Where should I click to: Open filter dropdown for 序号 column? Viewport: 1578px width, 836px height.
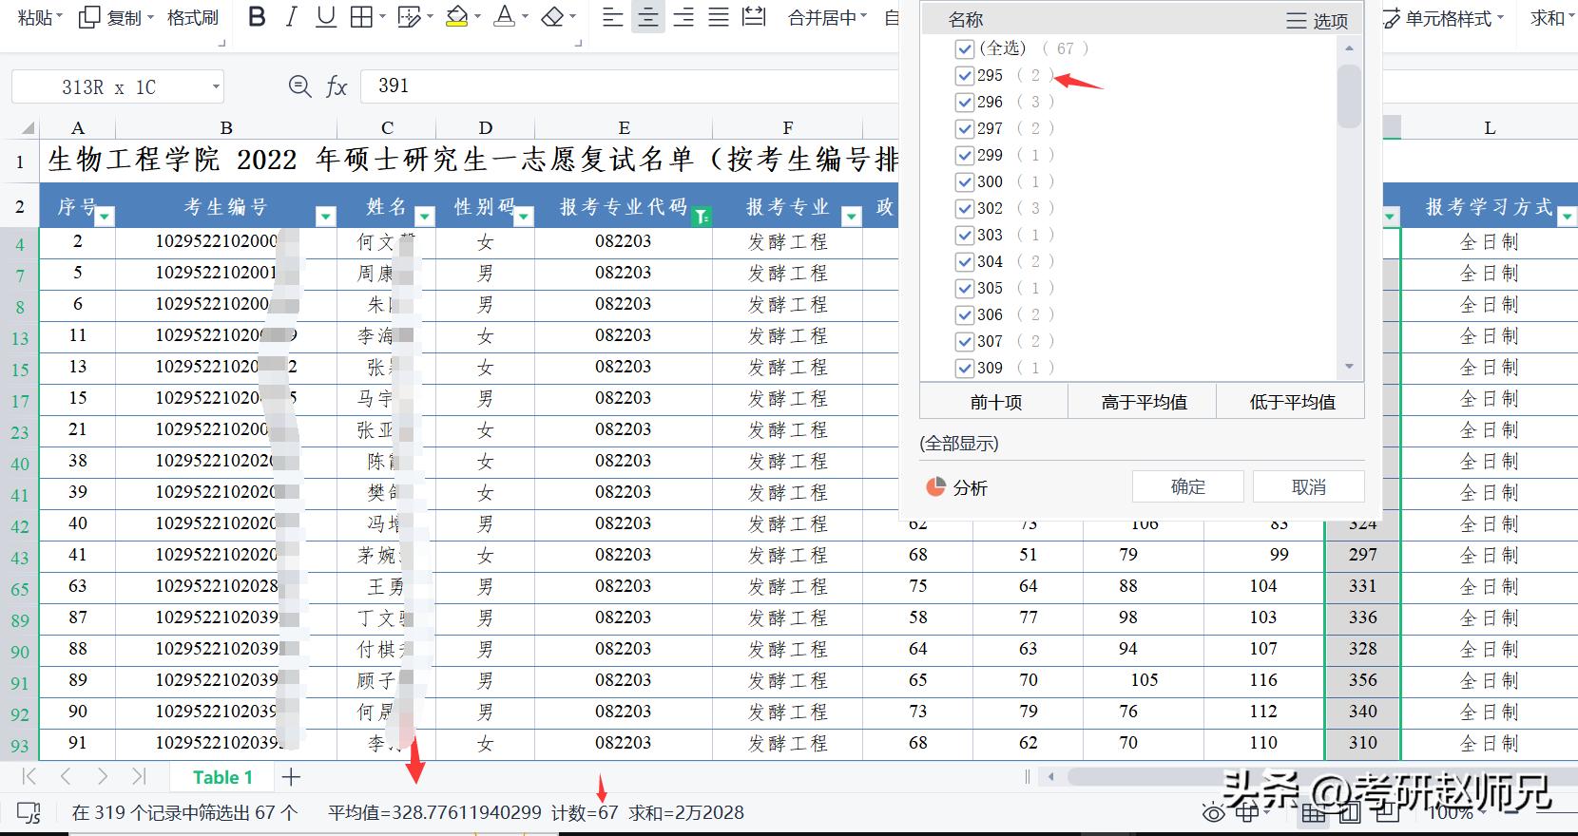pos(105,217)
